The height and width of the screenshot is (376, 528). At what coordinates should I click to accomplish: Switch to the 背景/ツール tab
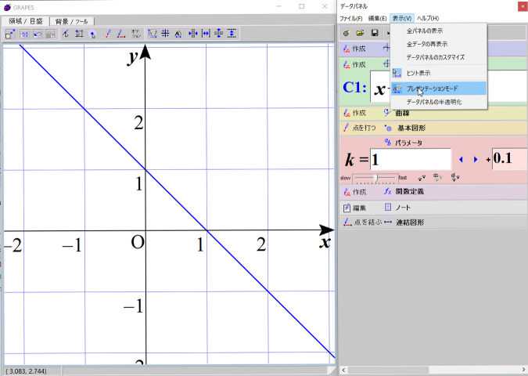click(x=72, y=20)
